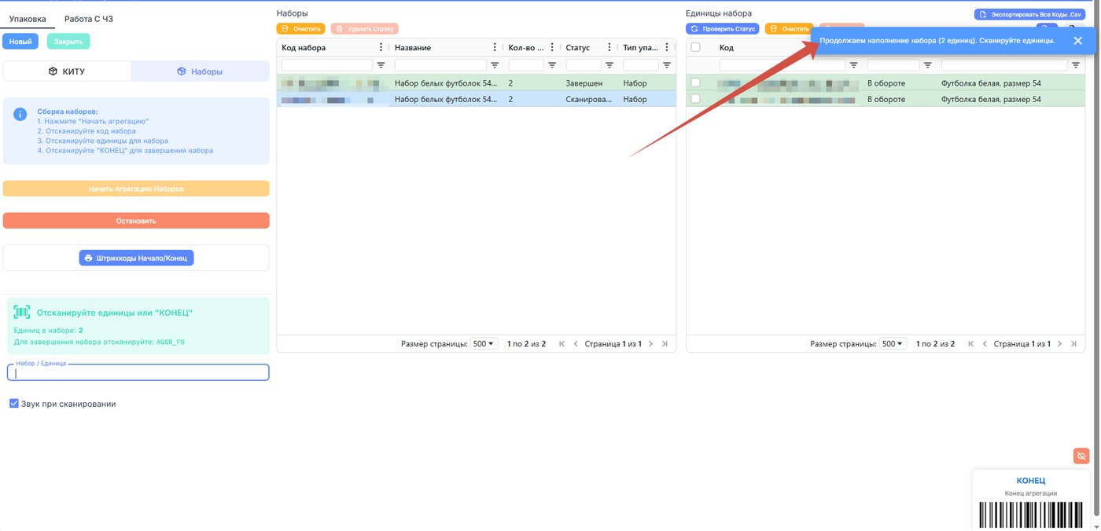Switch to Работа С ЧЗ tab
This screenshot has height=531, width=1101.
pos(89,19)
